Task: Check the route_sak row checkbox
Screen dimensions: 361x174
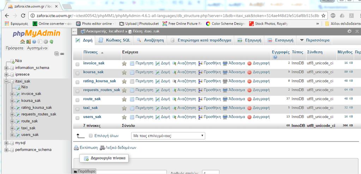Action: [78, 100]
